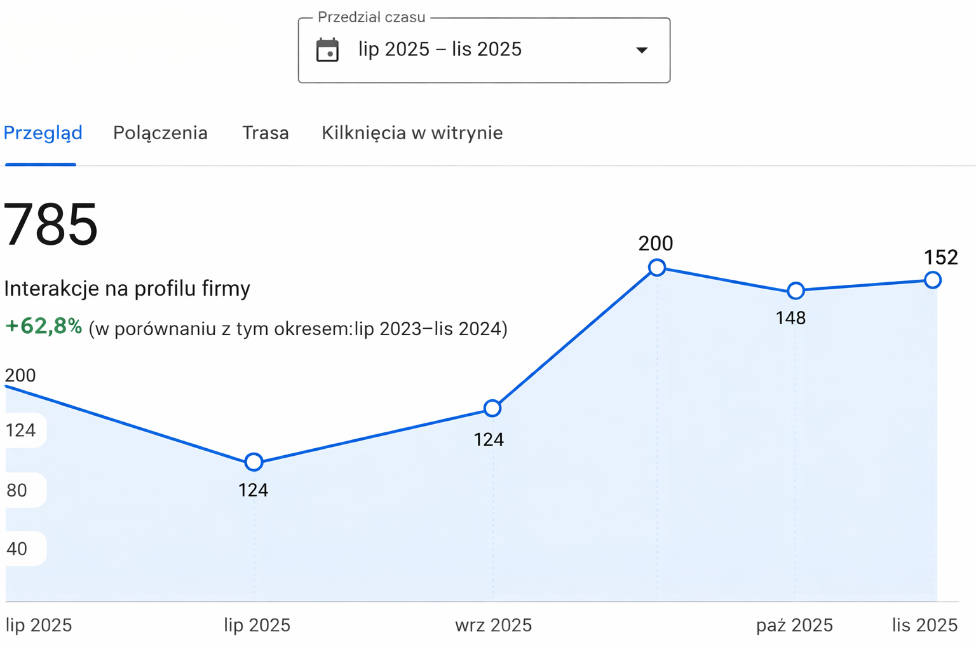Select the data point above wrz 2025
The width and height of the screenshot is (976, 651).
[492, 408]
